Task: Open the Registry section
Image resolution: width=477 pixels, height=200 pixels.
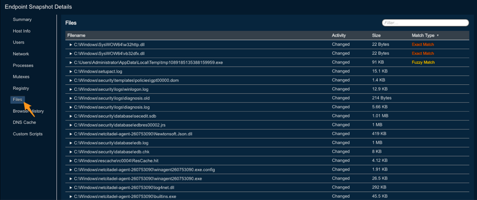Action: (x=21, y=88)
